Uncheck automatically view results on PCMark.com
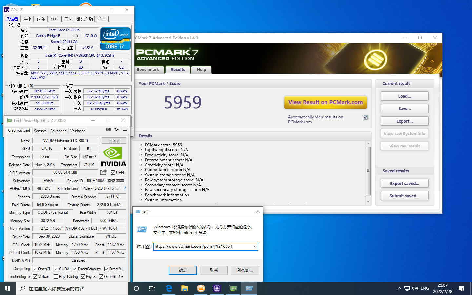The image size is (472, 295). [365, 117]
